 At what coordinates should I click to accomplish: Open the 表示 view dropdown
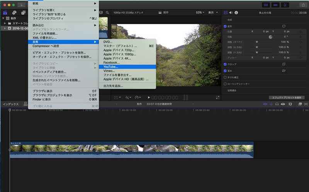[212, 13]
